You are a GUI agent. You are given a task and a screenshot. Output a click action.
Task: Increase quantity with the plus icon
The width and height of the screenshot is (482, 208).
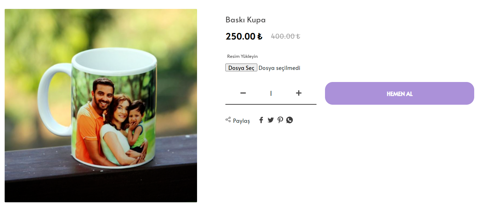(299, 93)
